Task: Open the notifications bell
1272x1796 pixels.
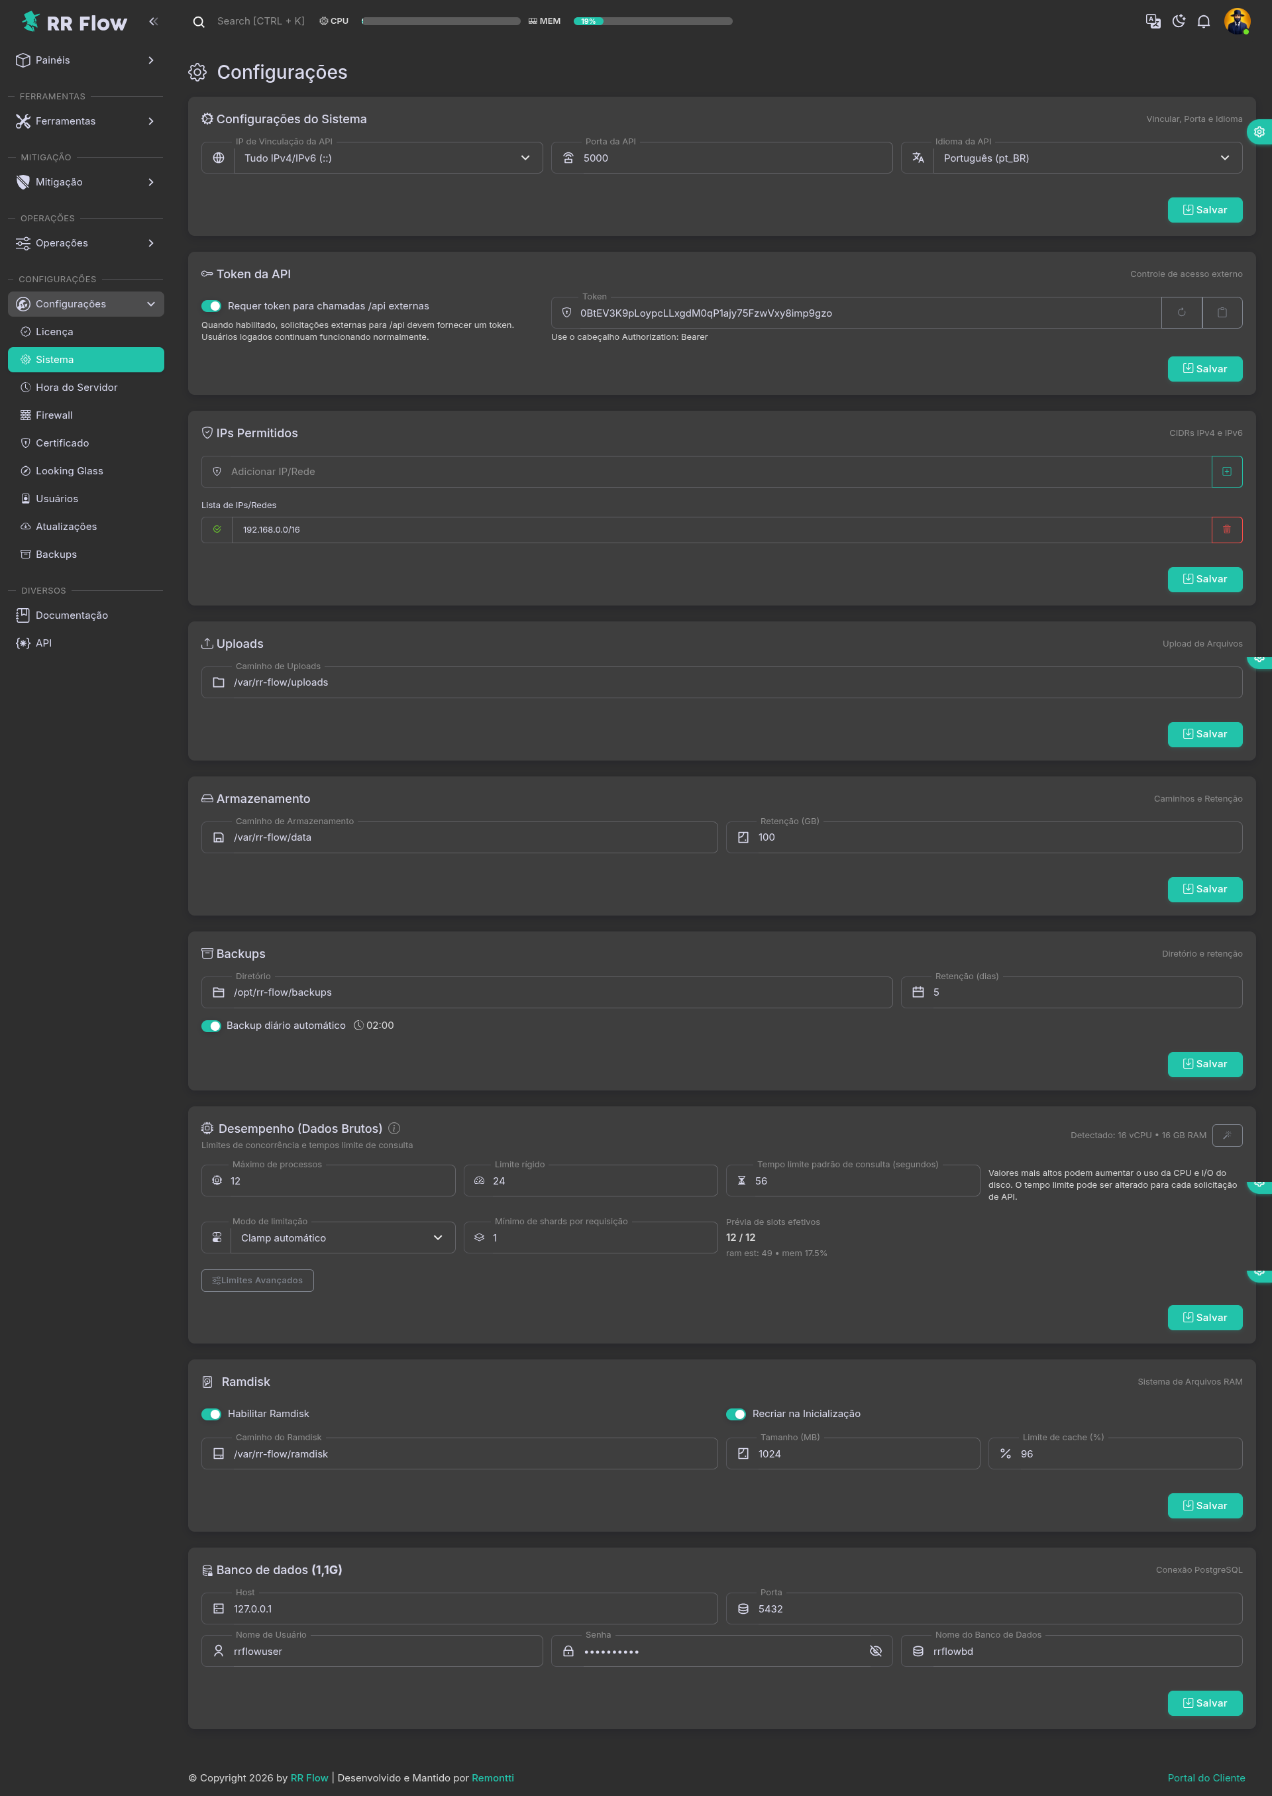Action: pyautogui.click(x=1204, y=21)
